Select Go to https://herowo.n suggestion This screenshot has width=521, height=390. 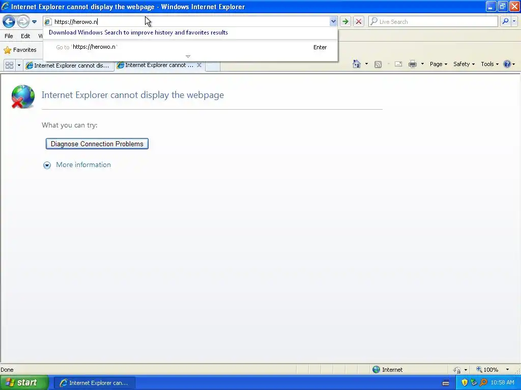pos(190,47)
